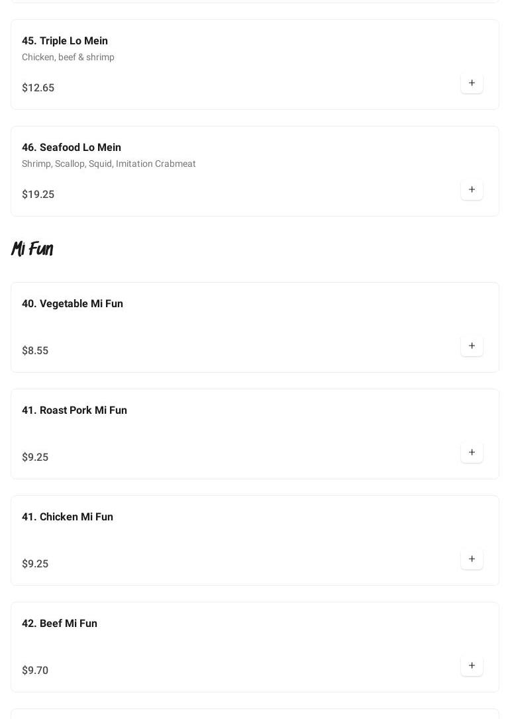Click the 41. Roast Pork Mi Fun title
The image size is (510, 719).
(x=74, y=410)
